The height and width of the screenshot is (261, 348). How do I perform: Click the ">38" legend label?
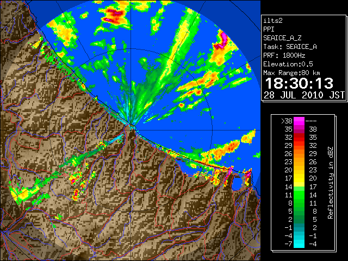coord(287,121)
